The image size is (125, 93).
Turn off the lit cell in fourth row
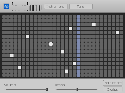click(x=70, y=29)
